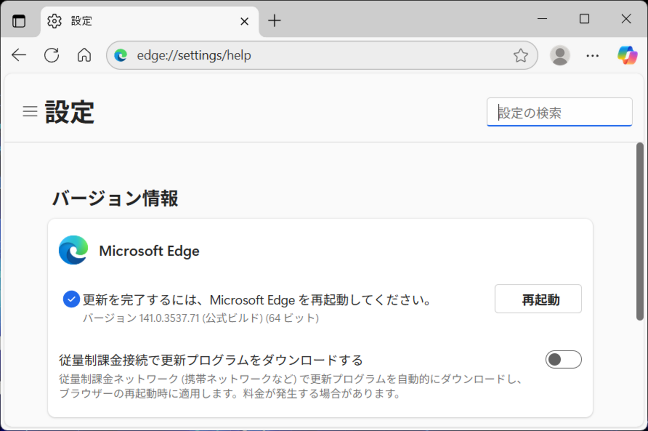The image size is (648, 431).
Task: Click the 従量制課金ネットワーク description text
Action: [290, 386]
